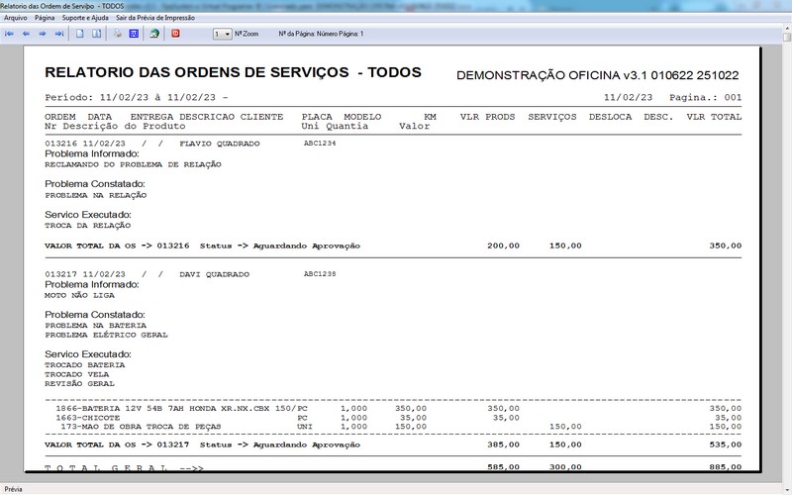Click the text REVISÃO GERAL
Image resolution: width=792 pixels, height=495 pixels.
[79, 384]
